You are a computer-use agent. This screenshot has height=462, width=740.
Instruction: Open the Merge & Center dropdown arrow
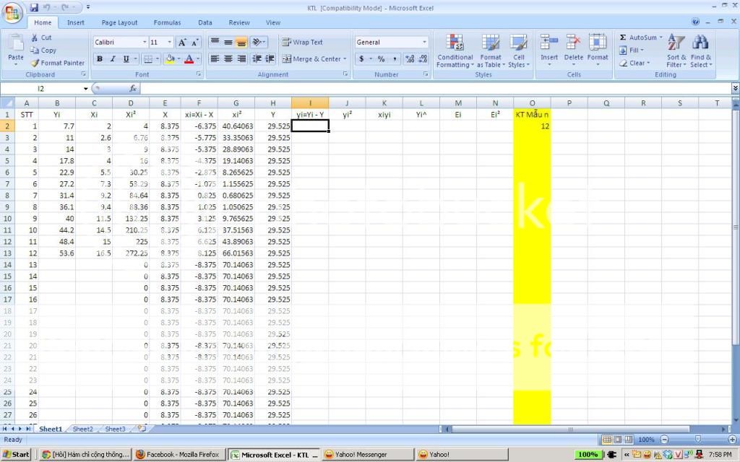(x=345, y=59)
